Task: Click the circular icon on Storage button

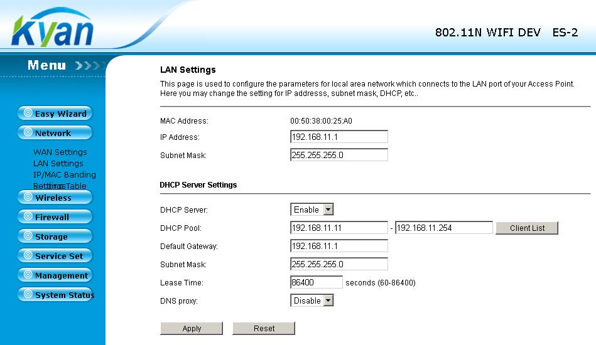Action: coord(28,236)
